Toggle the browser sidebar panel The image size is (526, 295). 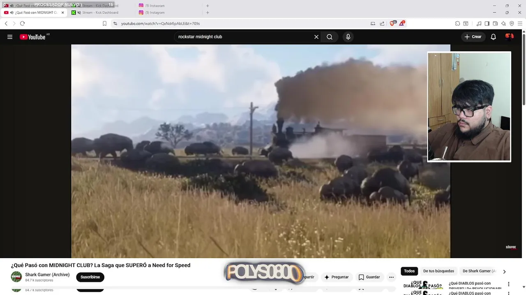pyautogui.click(x=487, y=23)
